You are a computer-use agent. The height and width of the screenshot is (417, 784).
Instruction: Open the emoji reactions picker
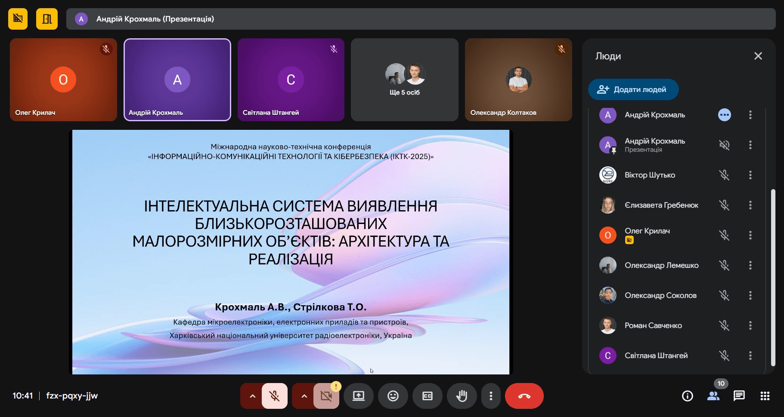point(393,396)
